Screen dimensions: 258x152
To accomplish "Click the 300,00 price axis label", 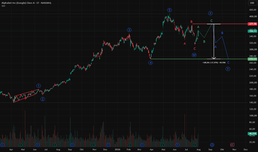I will click(253, 49).
